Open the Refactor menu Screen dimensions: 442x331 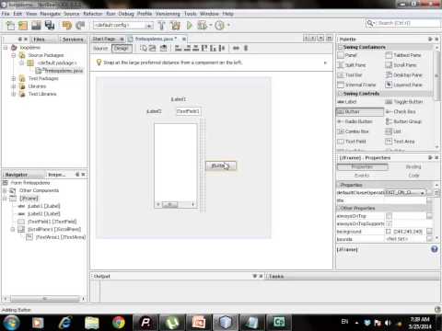(93, 14)
